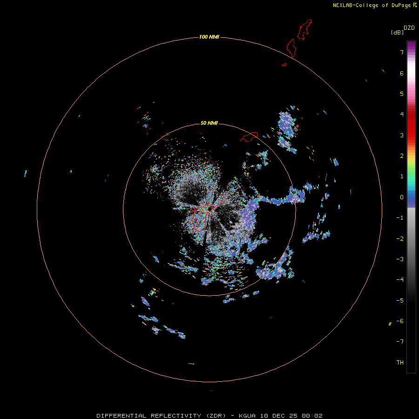Viewport: 419px width, 419px height.
Task: Click the -2 value on the dB scale
Action: [400, 239]
